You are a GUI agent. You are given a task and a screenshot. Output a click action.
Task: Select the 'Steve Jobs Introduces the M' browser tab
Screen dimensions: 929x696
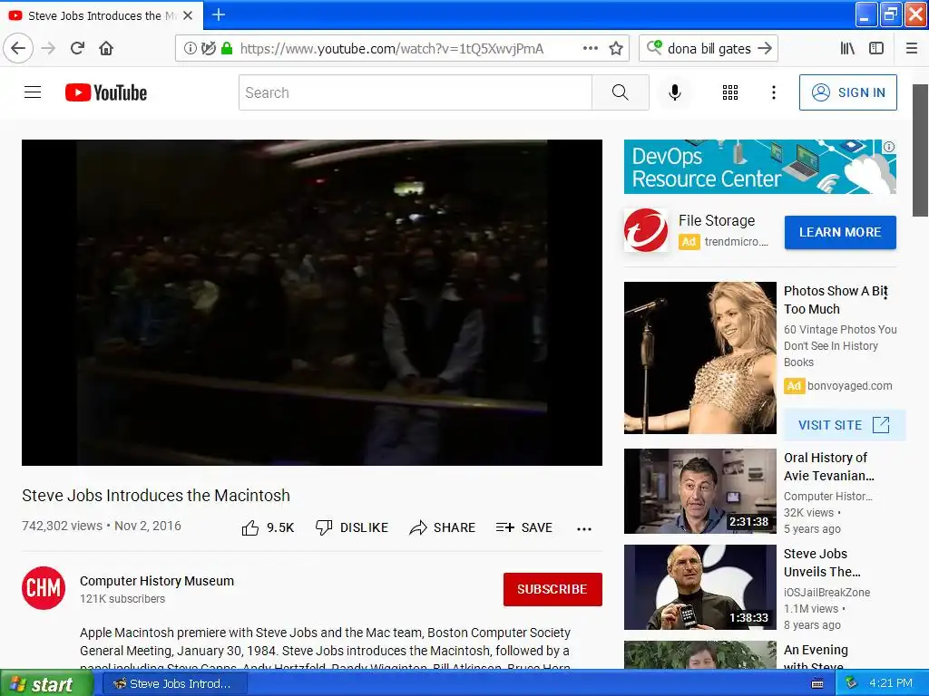pos(102,15)
